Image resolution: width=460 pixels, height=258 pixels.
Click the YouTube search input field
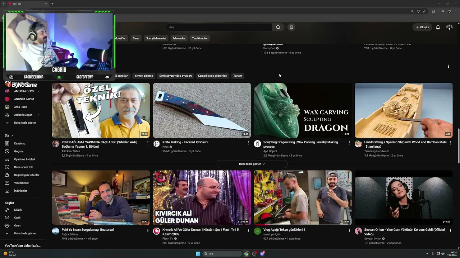coord(219,27)
